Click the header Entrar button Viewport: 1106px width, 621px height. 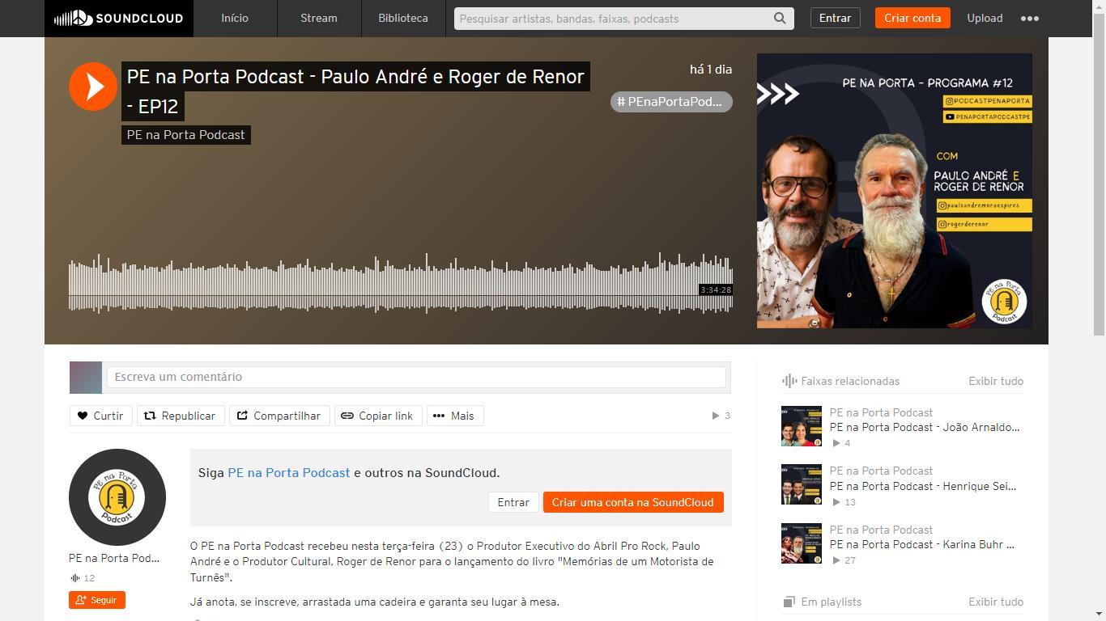[x=835, y=18]
